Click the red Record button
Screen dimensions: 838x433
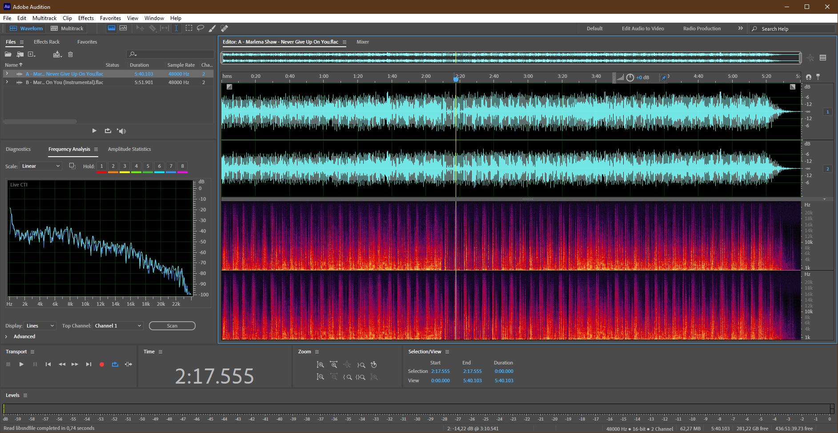click(x=101, y=364)
